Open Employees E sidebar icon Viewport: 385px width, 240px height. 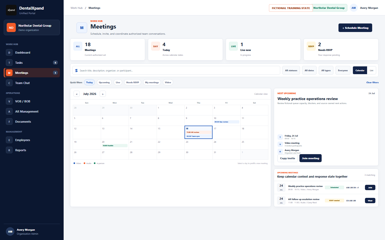9,140
